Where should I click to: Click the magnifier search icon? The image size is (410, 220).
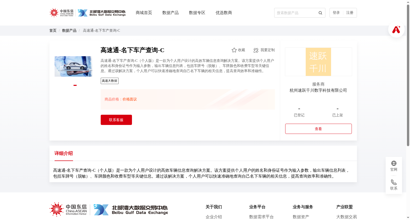pyautogui.click(x=320, y=13)
